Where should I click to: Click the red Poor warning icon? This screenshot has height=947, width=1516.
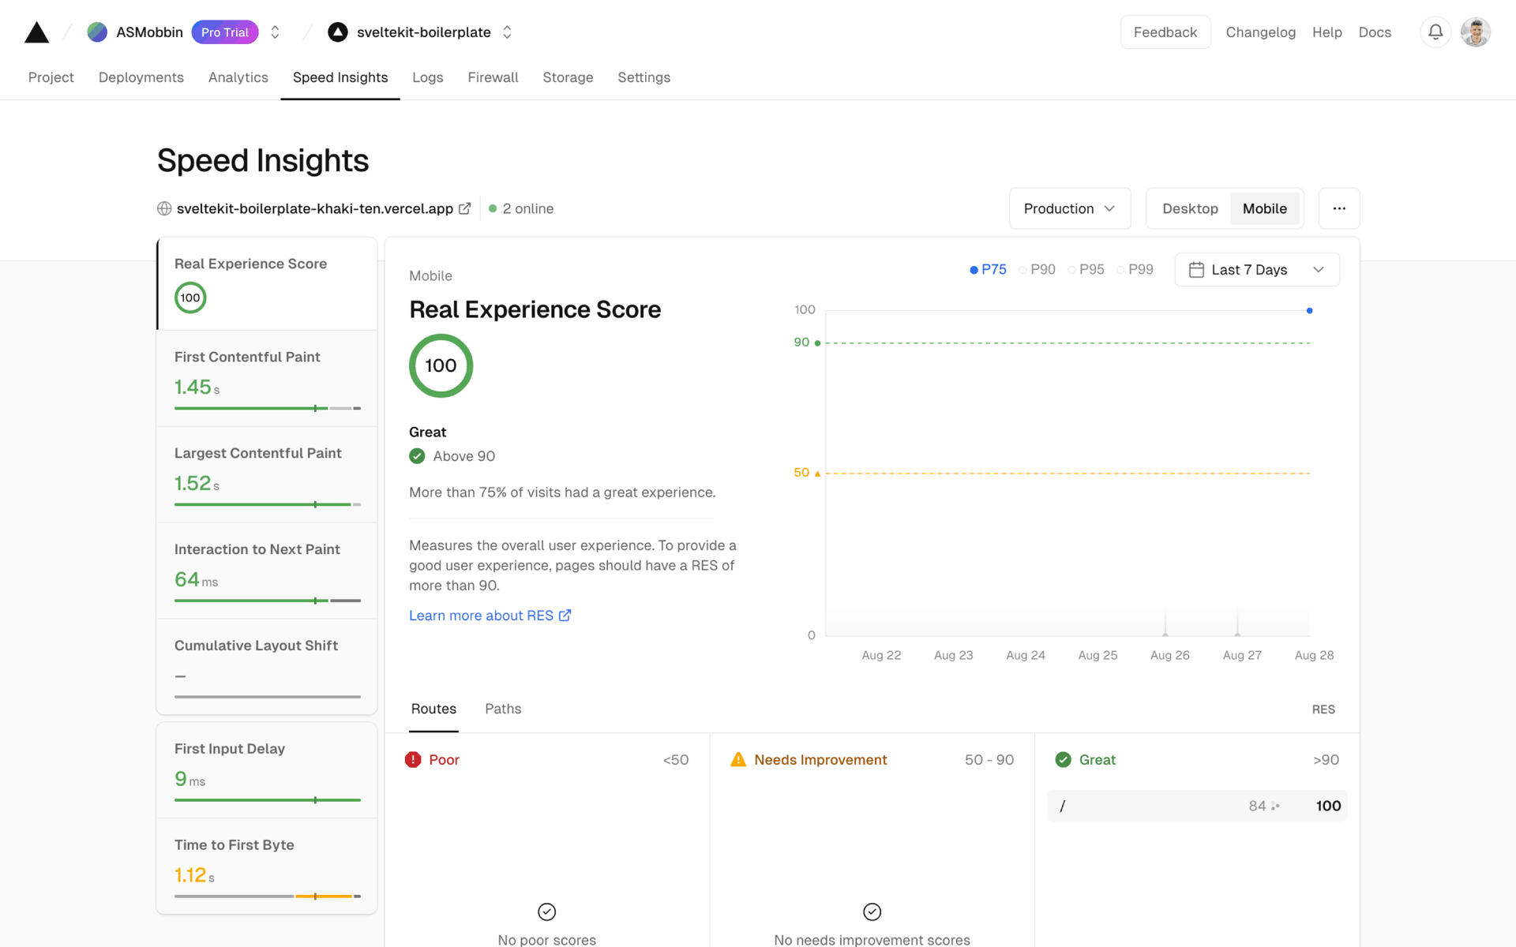pyautogui.click(x=413, y=760)
